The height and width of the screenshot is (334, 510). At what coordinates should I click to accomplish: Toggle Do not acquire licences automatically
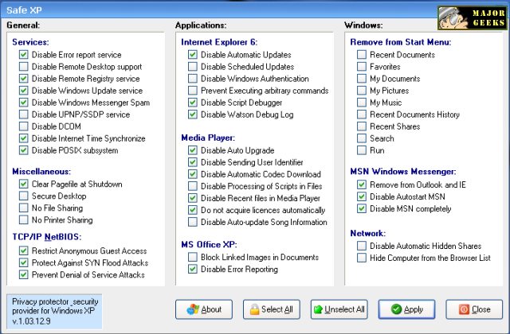click(193, 210)
